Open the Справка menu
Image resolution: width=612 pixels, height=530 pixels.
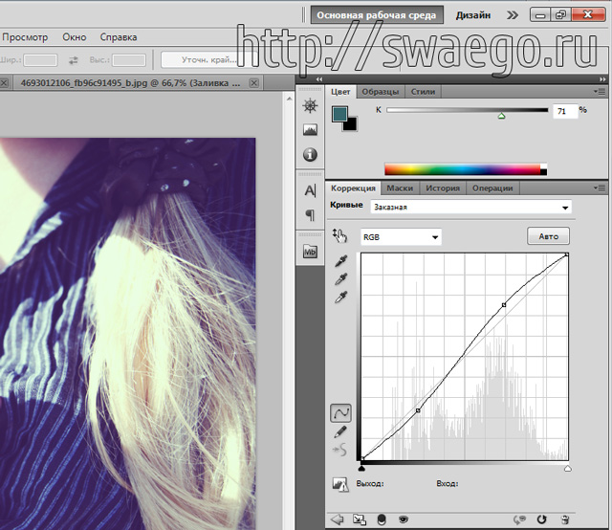click(x=119, y=37)
